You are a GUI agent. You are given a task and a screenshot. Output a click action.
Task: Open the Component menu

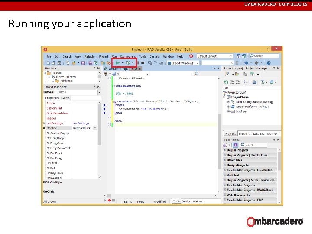click(x=128, y=56)
